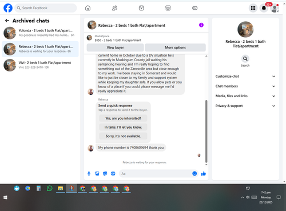Expand the Customize chat section
This screenshot has height=211, width=286.
pyautogui.click(x=245, y=77)
